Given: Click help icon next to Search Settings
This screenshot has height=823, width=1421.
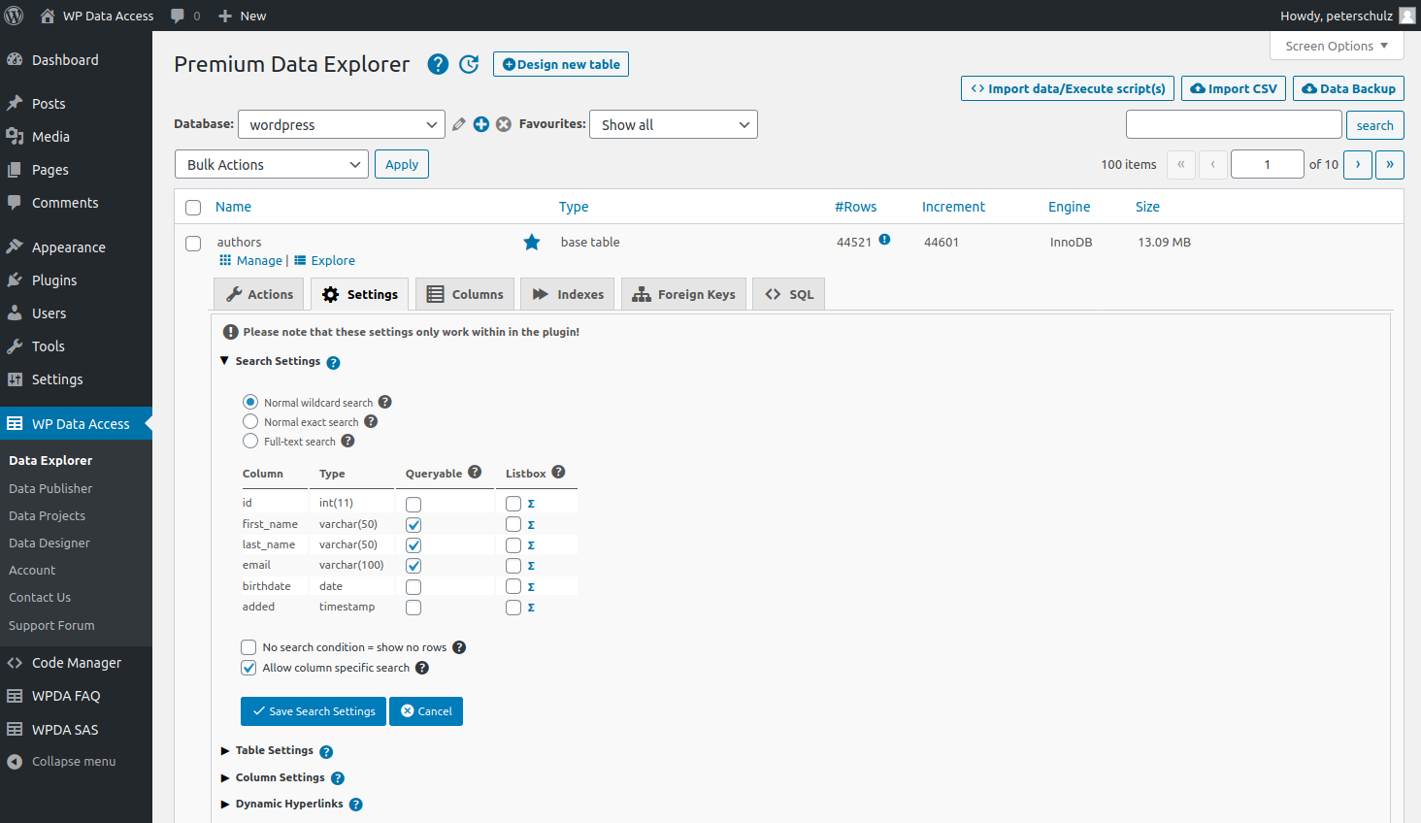Looking at the screenshot, I should click(333, 363).
